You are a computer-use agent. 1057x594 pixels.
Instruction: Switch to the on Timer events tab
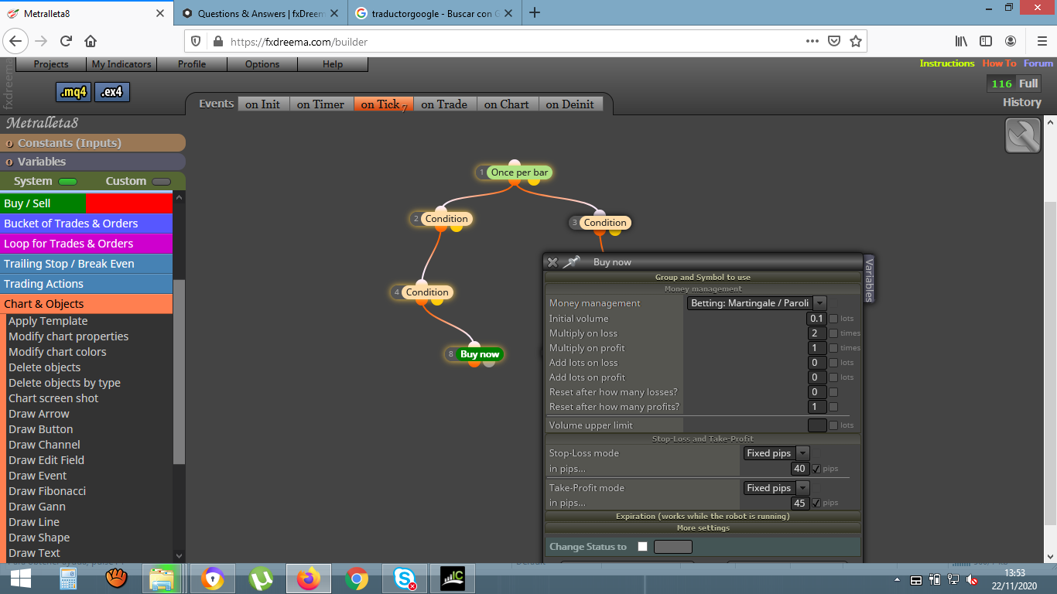(320, 104)
